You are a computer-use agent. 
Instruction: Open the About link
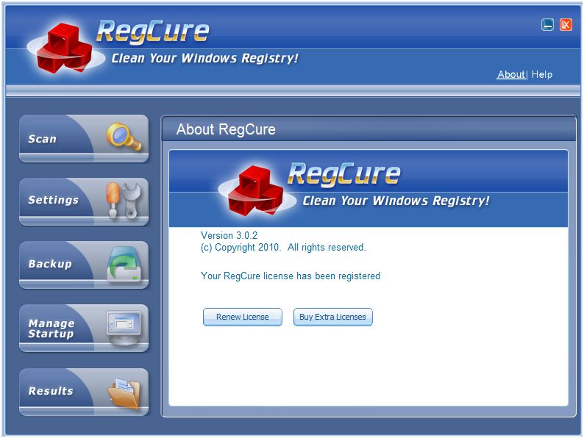coord(511,74)
